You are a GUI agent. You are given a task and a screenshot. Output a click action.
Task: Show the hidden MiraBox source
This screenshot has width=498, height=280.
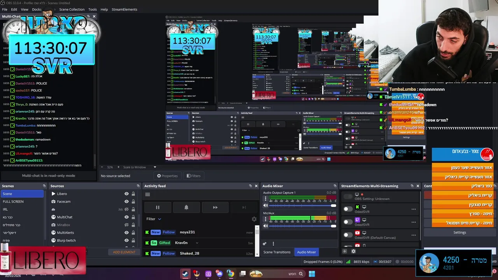126,225
